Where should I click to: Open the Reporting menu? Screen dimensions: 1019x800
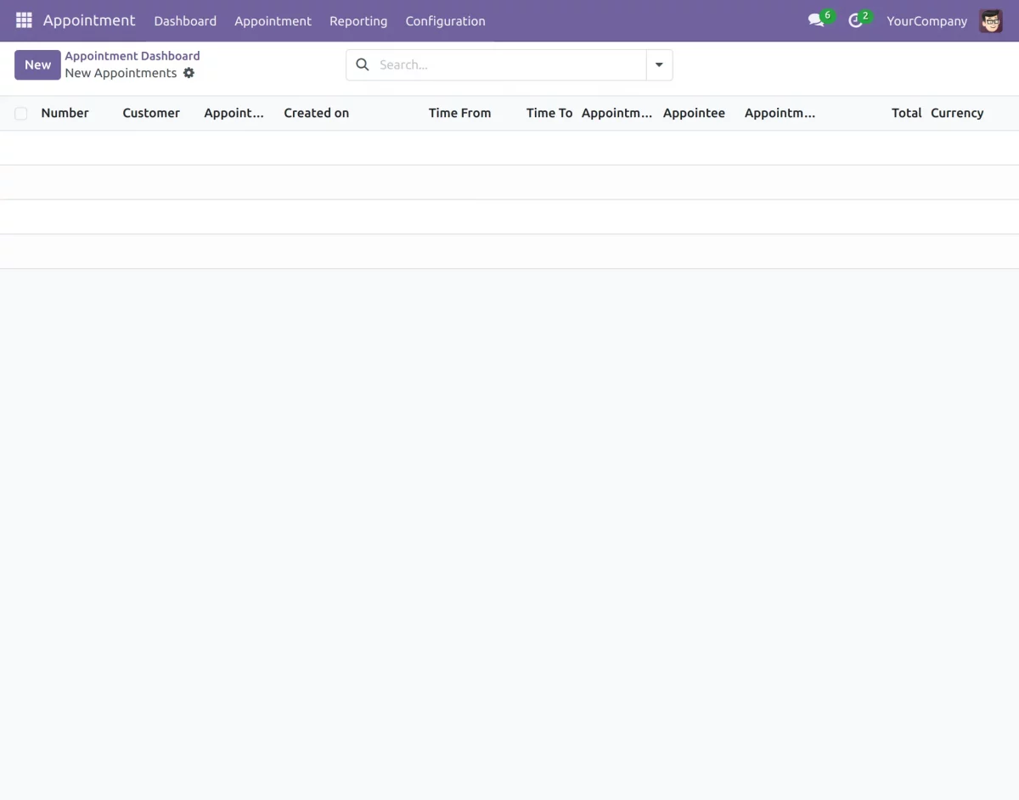(358, 20)
